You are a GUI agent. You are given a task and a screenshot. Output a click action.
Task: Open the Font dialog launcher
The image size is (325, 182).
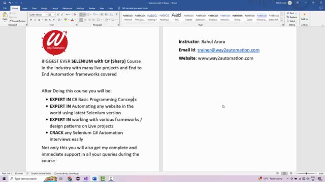click(77, 25)
